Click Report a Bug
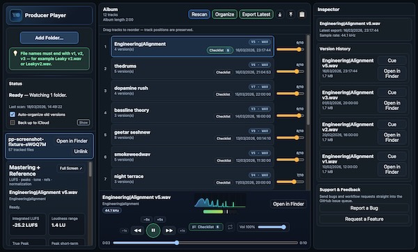 pyautogui.click(x=364, y=208)
